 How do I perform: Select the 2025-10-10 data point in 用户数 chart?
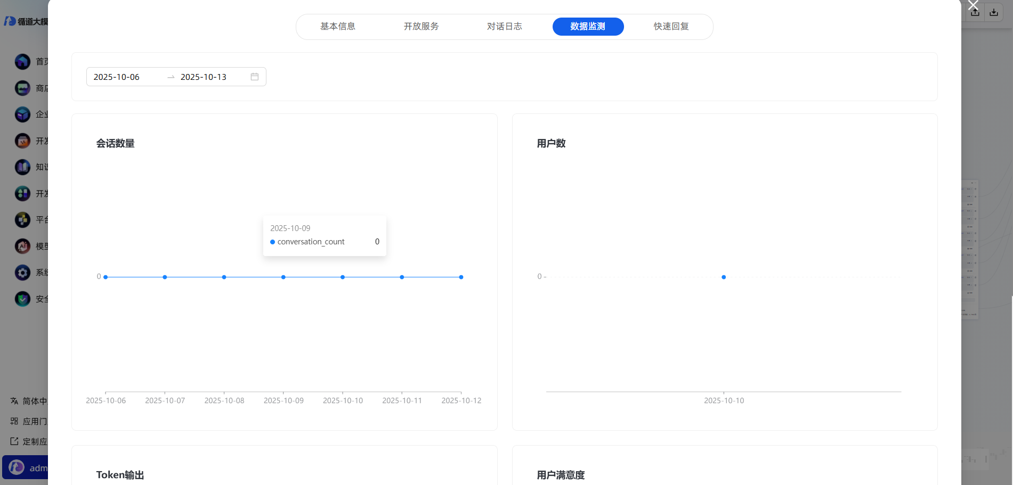pyautogui.click(x=724, y=277)
